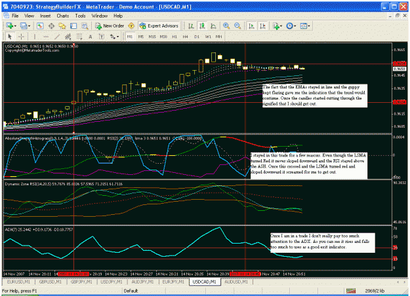The height and width of the screenshot is (296, 410).
Task: Pick the trendline drawing tool
Action: click(x=57, y=37)
